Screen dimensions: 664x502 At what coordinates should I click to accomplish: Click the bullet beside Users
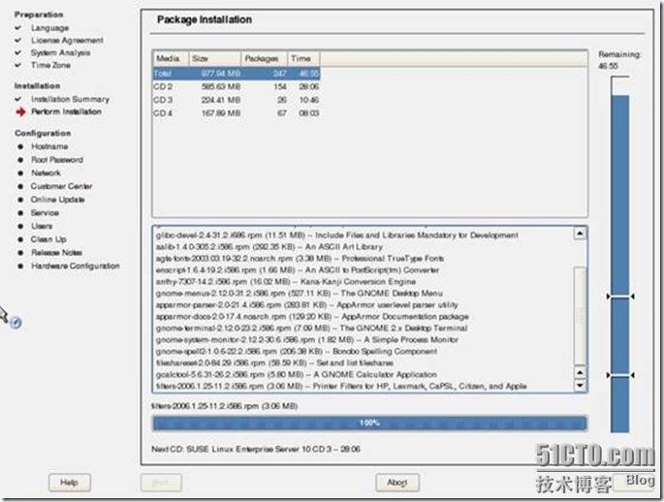coord(20,227)
